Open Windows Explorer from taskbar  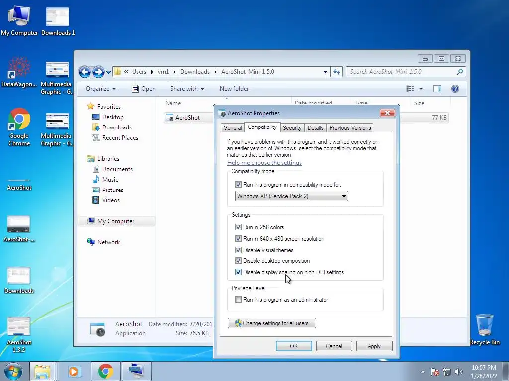click(43, 371)
